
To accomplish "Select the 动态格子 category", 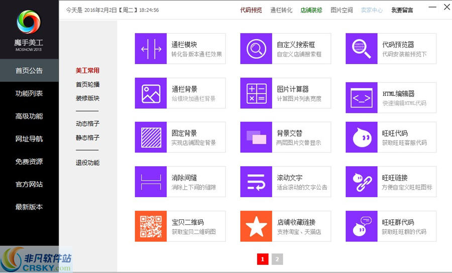I will [x=87, y=123].
